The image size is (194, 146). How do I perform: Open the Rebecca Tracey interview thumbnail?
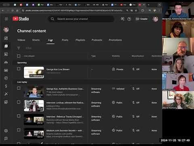(34, 120)
